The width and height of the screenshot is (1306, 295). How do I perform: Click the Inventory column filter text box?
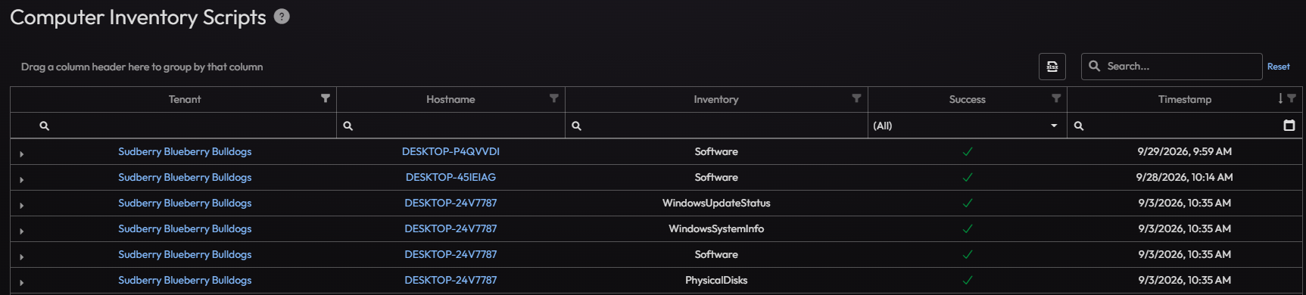(716, 126)
